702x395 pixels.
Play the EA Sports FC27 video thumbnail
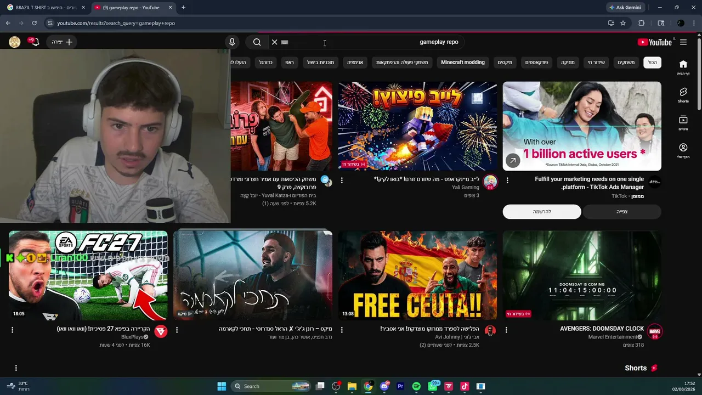tap(88, 275)
